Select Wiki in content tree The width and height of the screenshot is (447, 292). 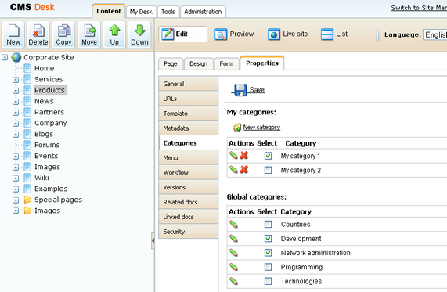[41, 178]
